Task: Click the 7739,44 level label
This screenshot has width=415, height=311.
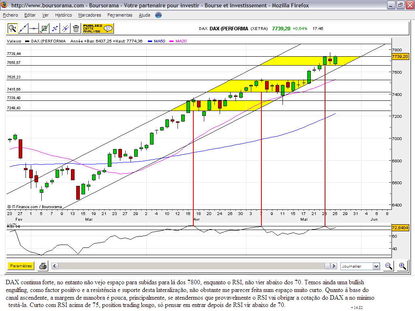Action: 14,54
